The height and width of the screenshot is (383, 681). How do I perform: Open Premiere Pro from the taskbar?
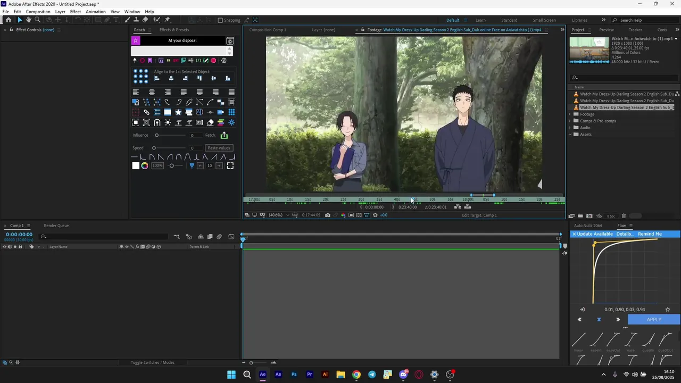coord(310,374)
